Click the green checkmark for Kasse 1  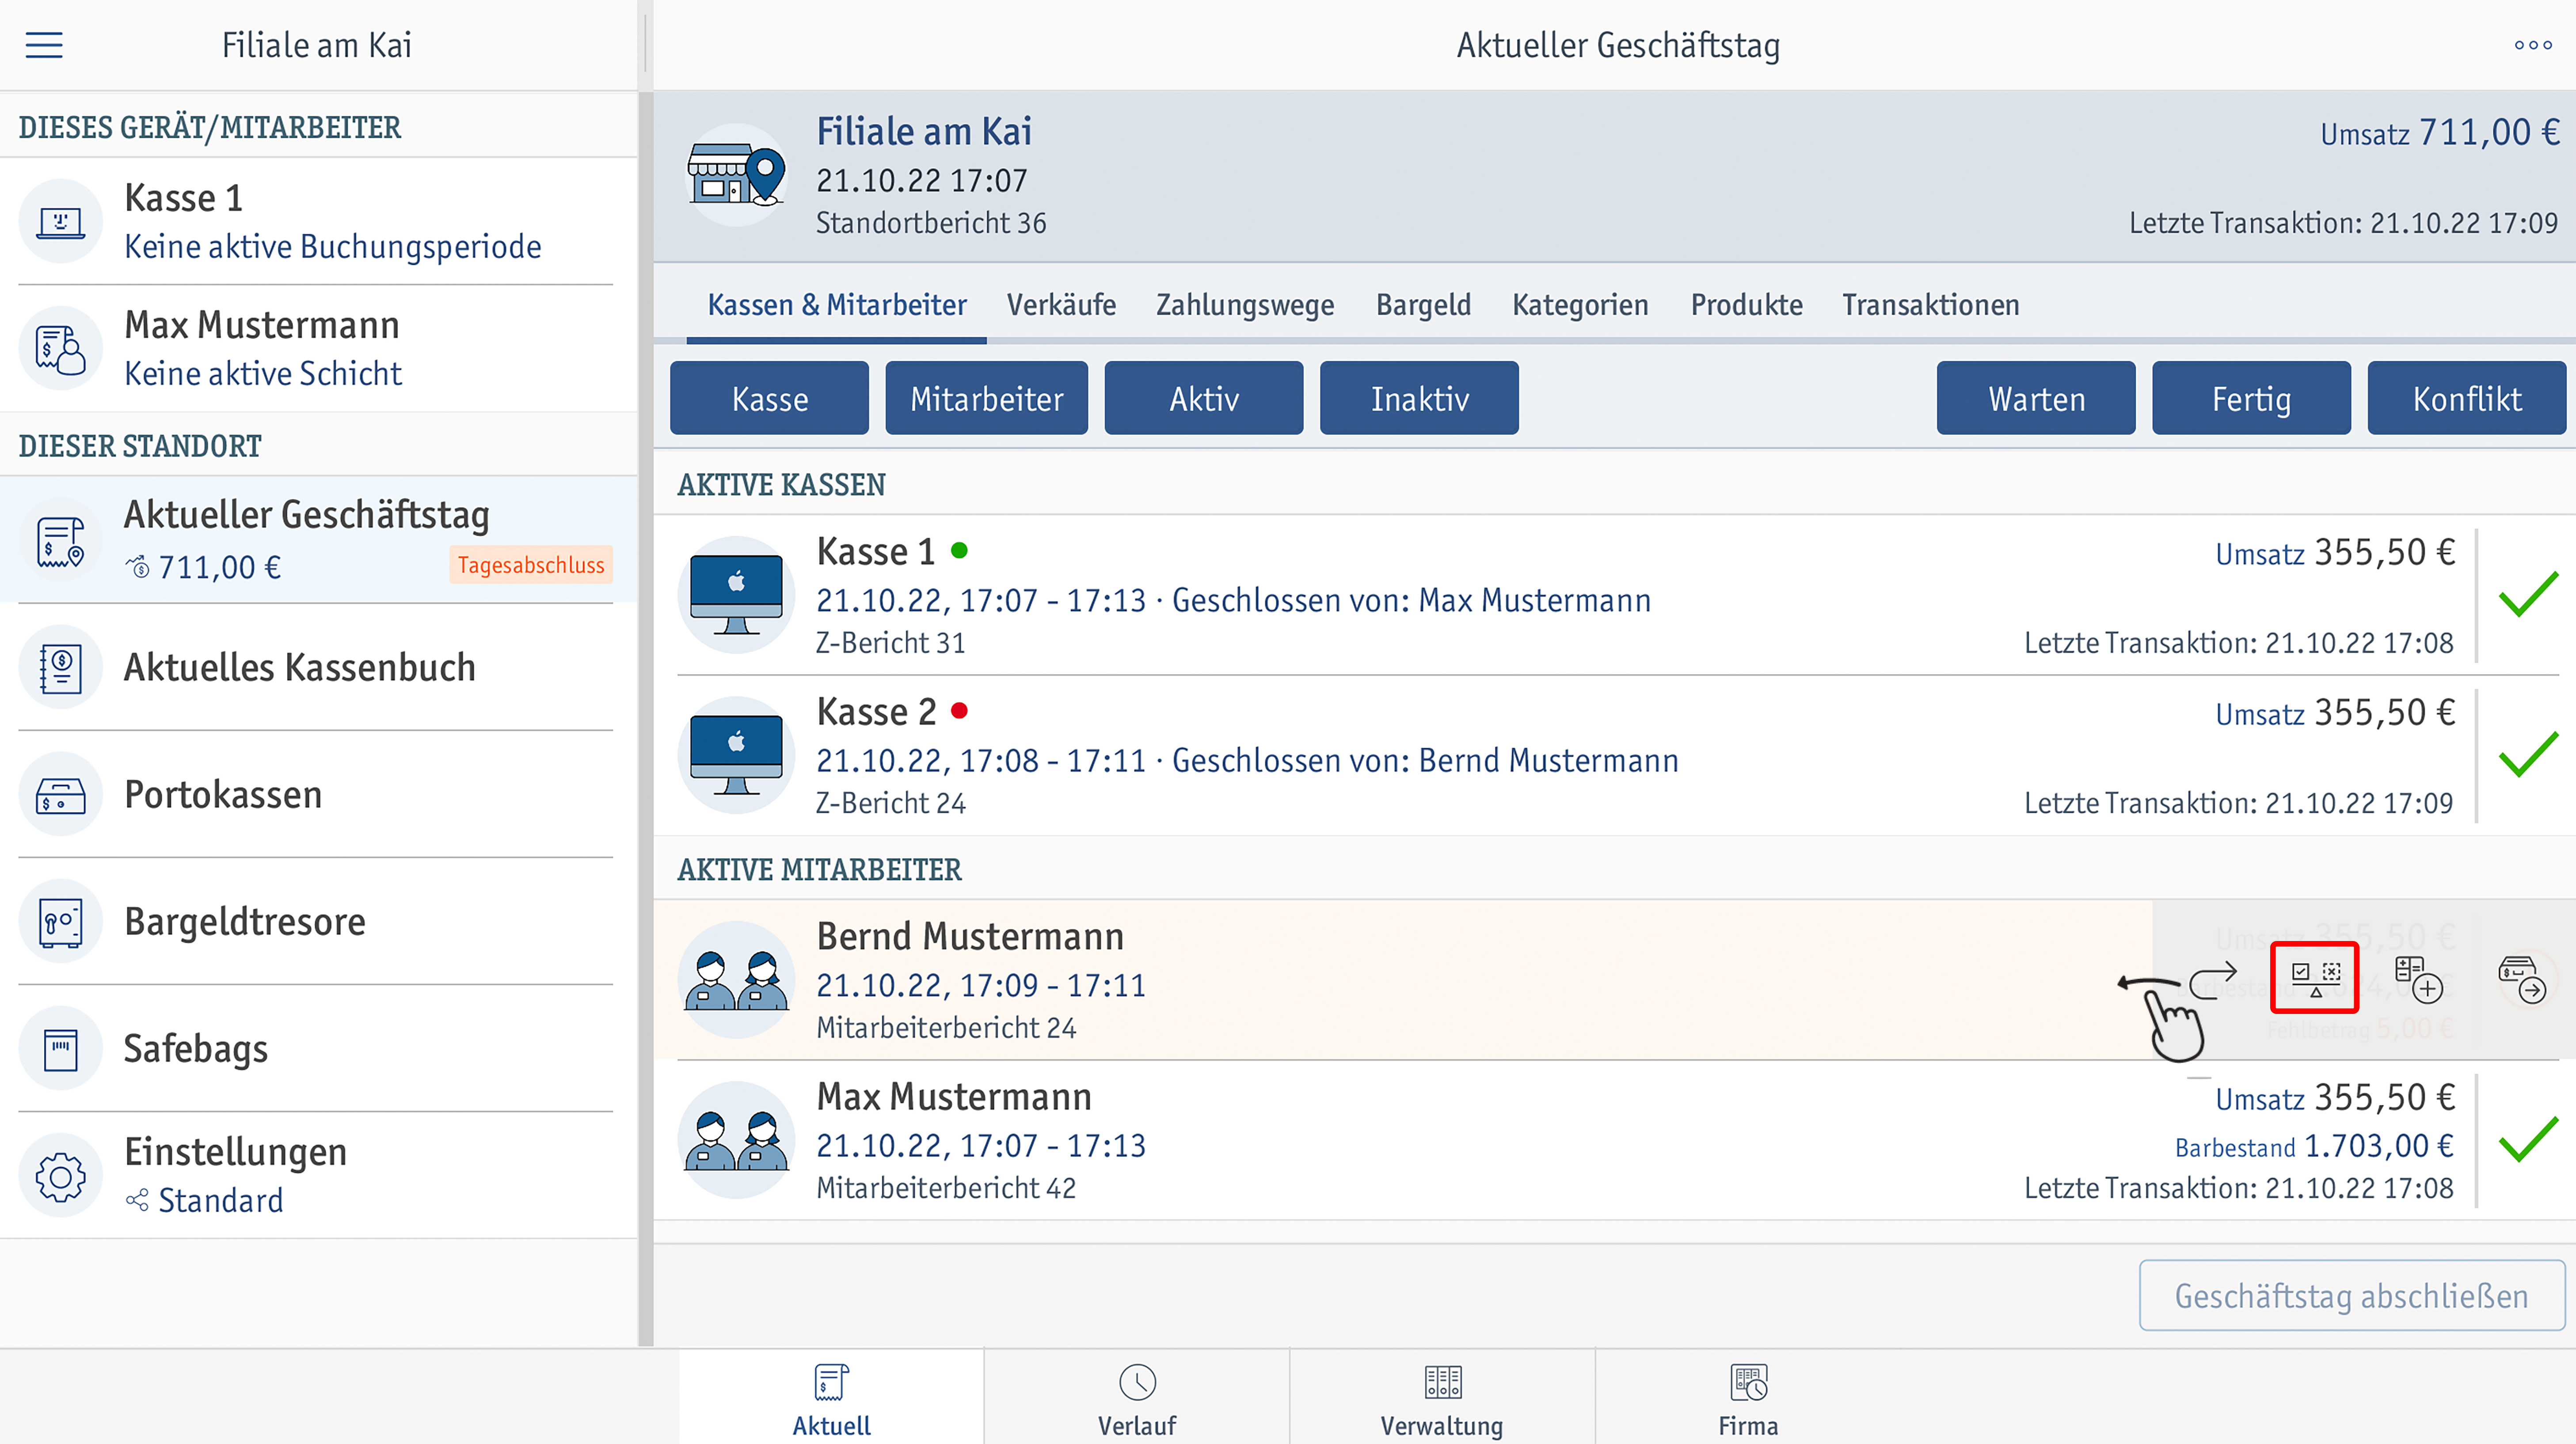2528,594
